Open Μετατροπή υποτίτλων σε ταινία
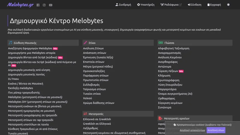Screen dimensions: 240x135 (28, 124)
